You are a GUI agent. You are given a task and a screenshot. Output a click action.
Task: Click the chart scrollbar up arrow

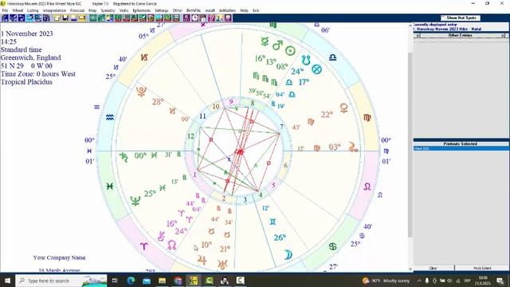(x=410, y=26)
